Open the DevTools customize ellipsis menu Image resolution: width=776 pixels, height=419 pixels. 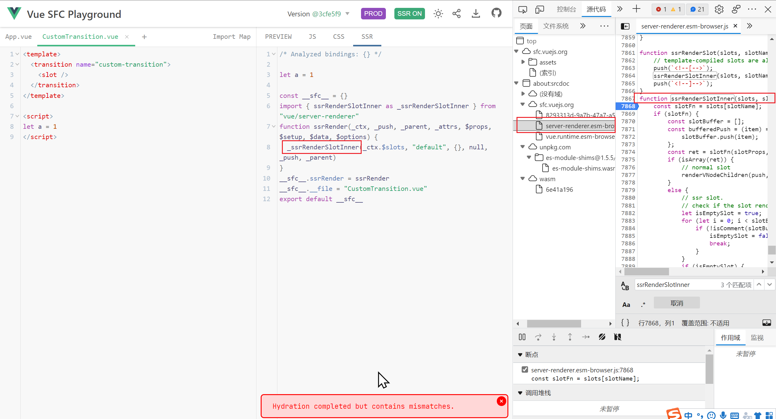point(752,9)
